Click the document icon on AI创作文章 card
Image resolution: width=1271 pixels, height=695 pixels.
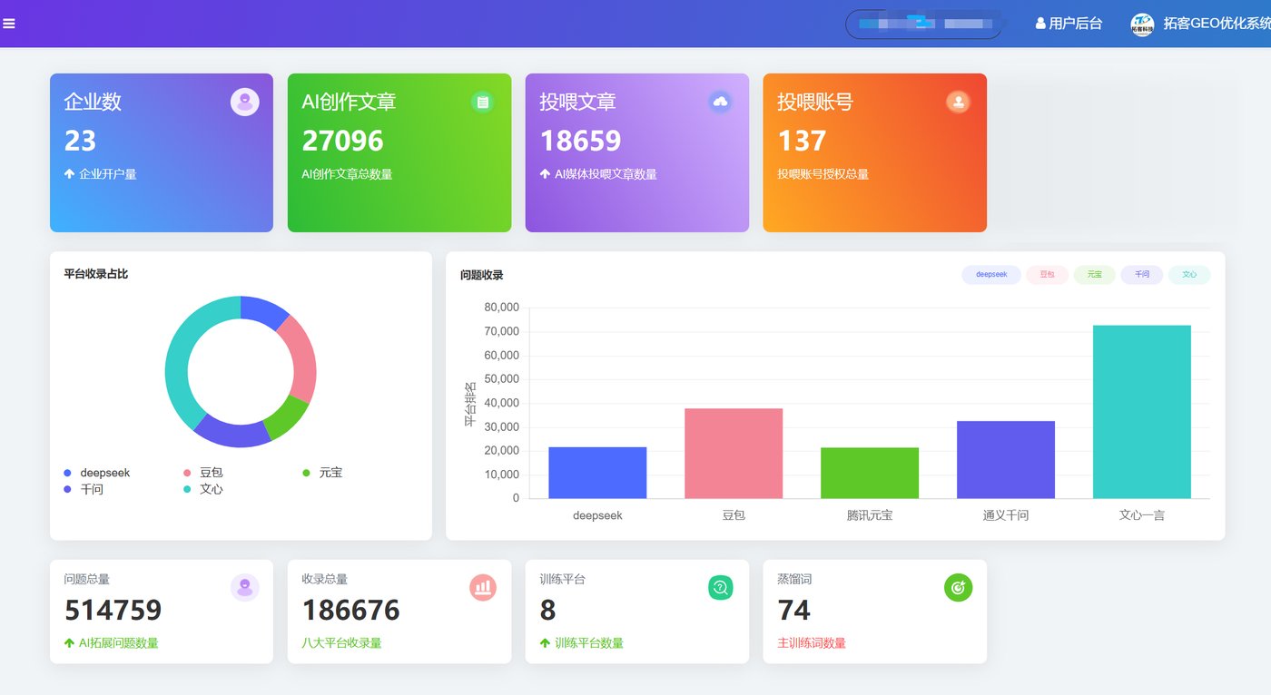pos(483,102)
